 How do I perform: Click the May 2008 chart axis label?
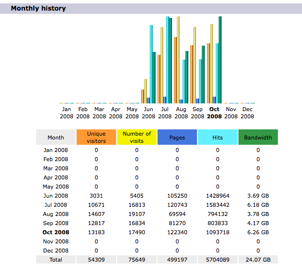132,113
